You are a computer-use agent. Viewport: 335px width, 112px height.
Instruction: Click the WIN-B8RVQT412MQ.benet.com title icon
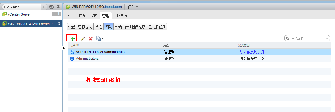(68, 7)
